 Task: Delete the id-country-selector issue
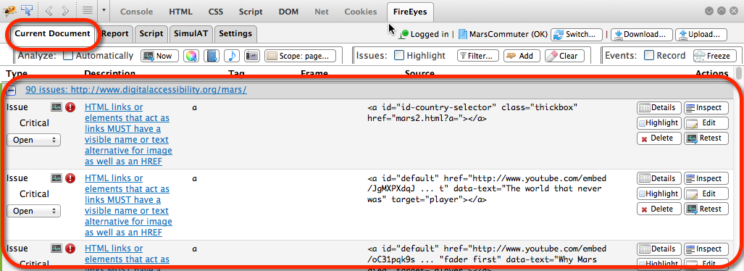[x=659, y=138]
